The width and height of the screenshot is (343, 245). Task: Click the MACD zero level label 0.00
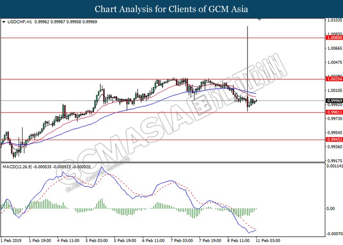331,208
